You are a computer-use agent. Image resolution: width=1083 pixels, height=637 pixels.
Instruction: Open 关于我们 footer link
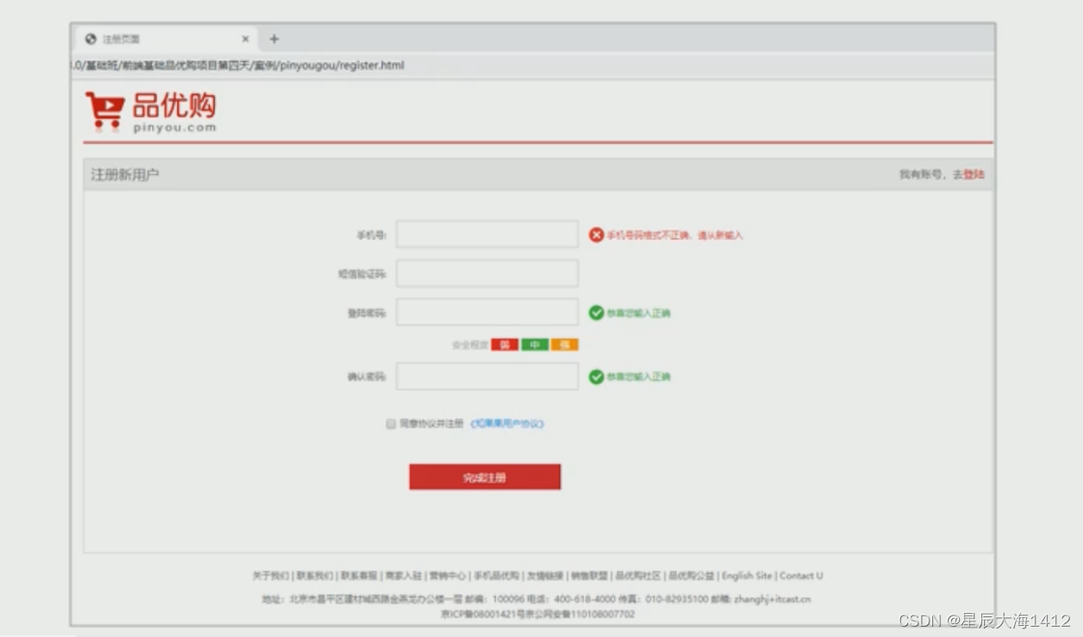(271, 576)
